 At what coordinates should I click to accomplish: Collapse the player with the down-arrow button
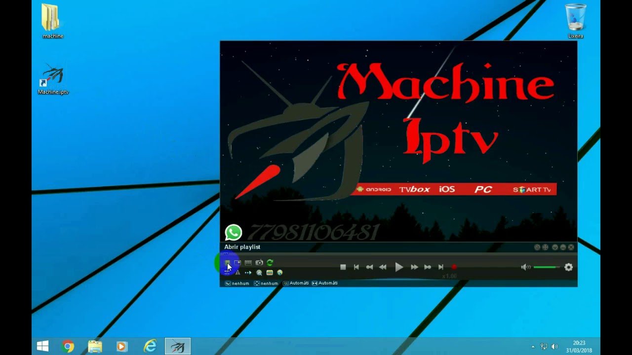coord(555,247)
